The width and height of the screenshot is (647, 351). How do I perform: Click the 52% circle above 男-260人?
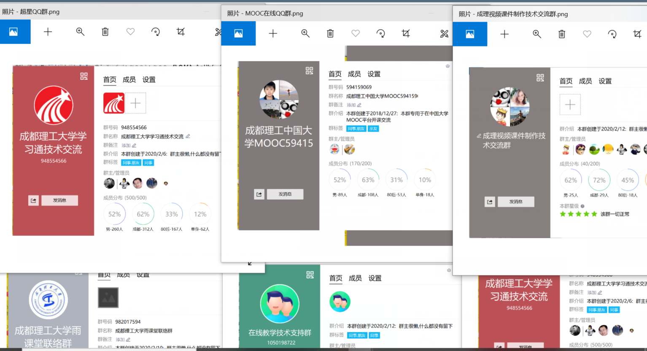[x=115, y=214]
